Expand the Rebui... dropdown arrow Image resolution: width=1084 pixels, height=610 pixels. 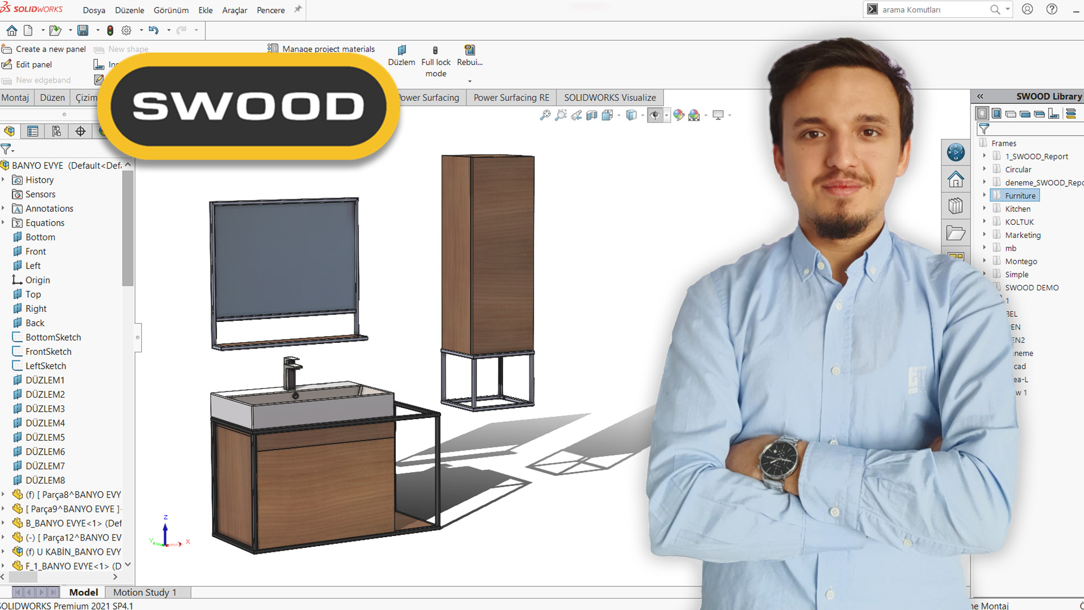(x=470, y=81)
